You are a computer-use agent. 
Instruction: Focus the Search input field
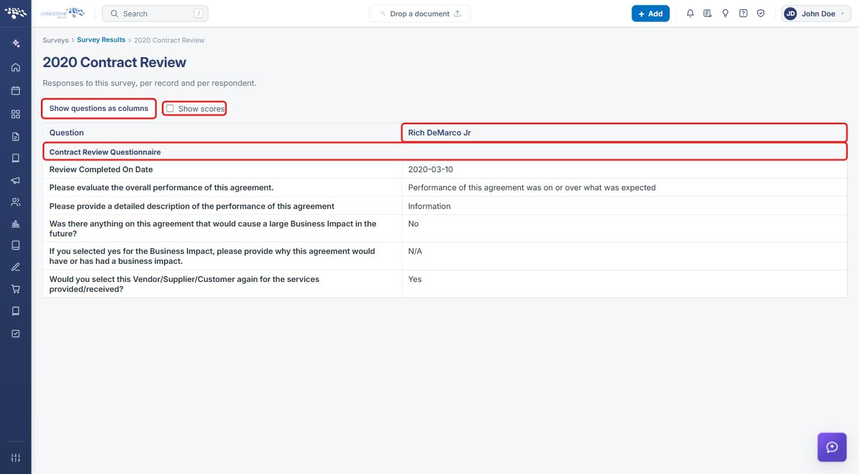[x=155, y=13]
